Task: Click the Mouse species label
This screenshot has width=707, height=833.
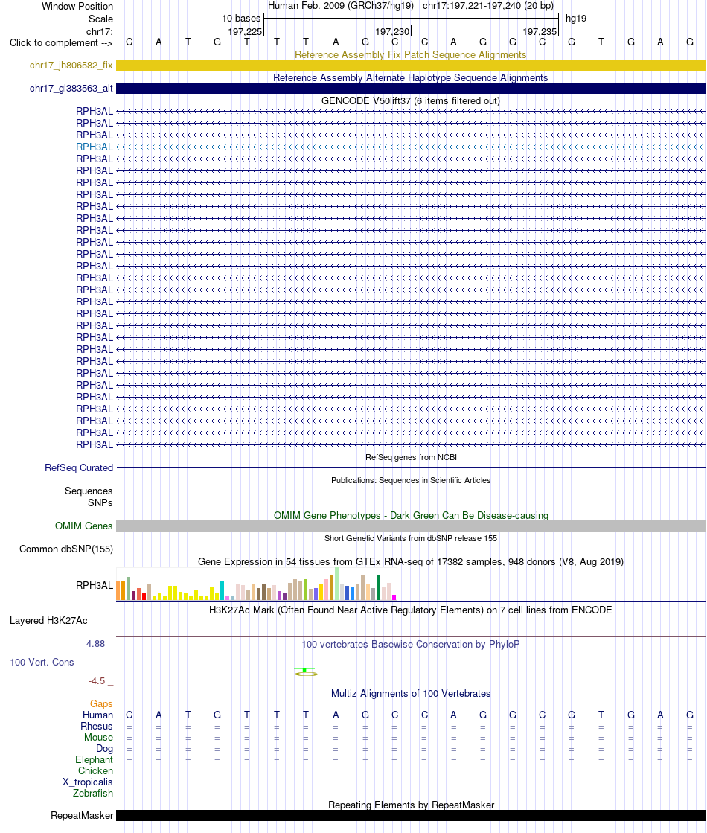Action: [98, 738]
